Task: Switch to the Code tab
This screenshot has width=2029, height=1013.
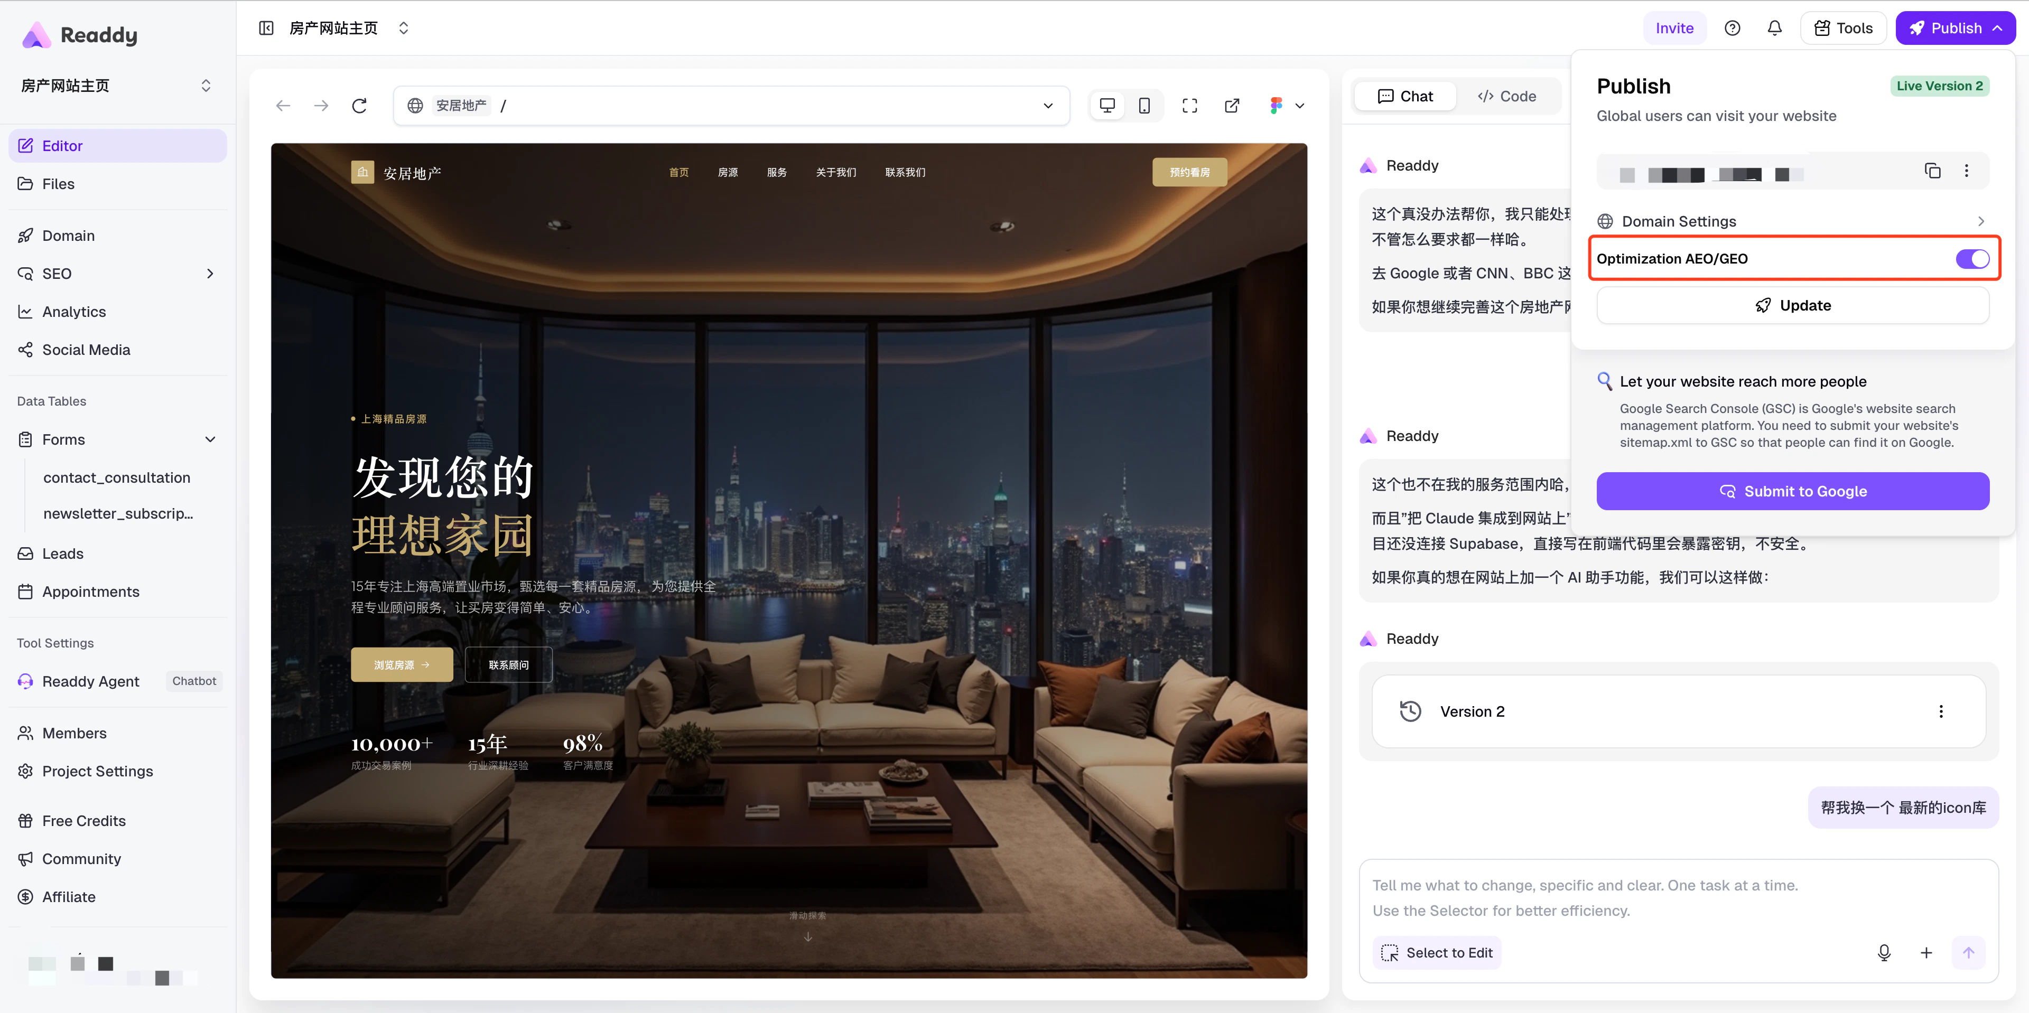Action: [1507, 96]
